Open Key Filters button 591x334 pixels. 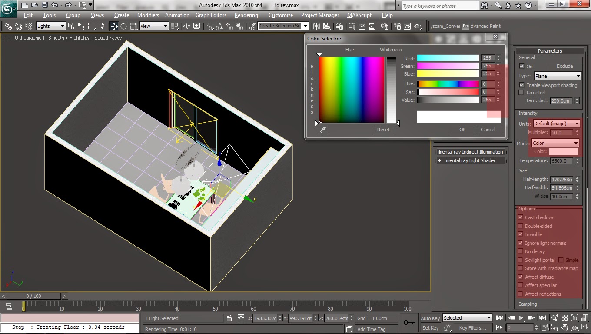[472, 328]
